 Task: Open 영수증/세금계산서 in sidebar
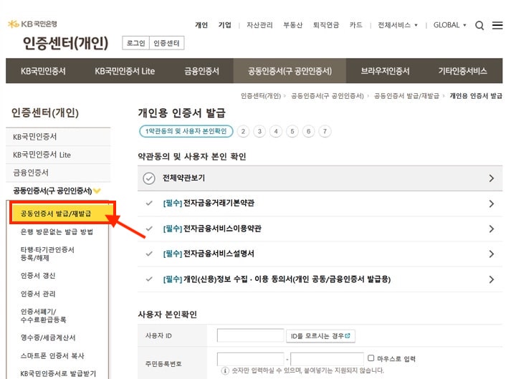[48, 337]
